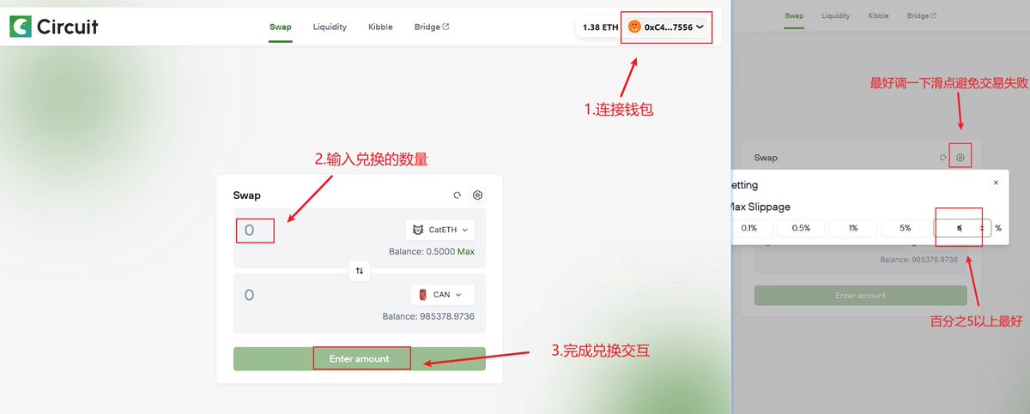
Task: Click the green Enter amount button
Action: point(360,358)
